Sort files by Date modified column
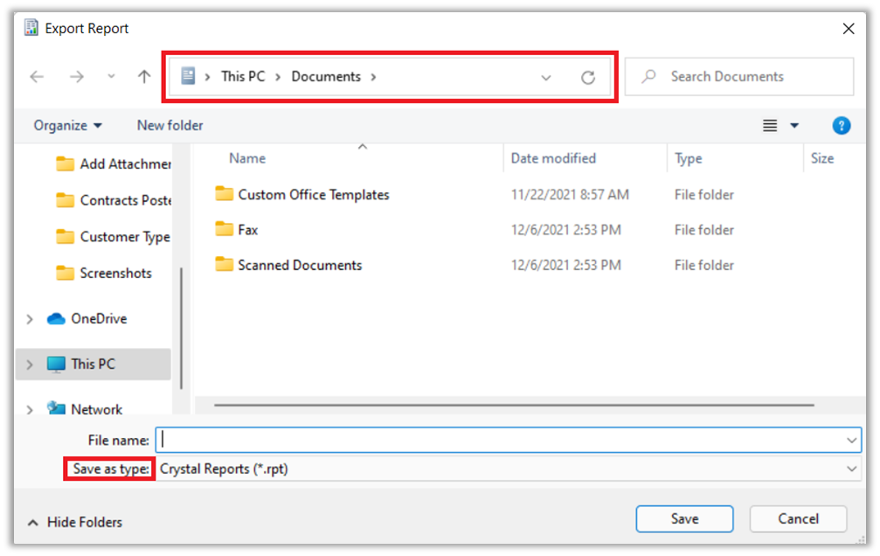Screen dimensions: 880x556 pyautogui.click(x=553, y=158)
